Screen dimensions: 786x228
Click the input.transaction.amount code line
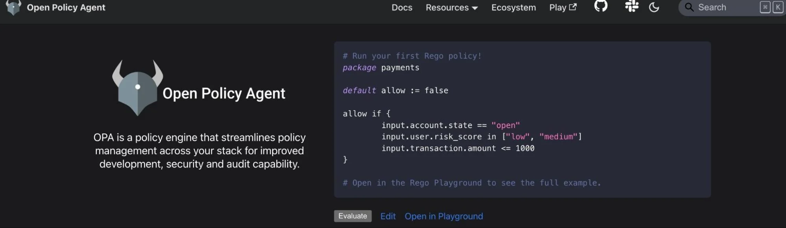pyautogui.click(x=458, y=148)
